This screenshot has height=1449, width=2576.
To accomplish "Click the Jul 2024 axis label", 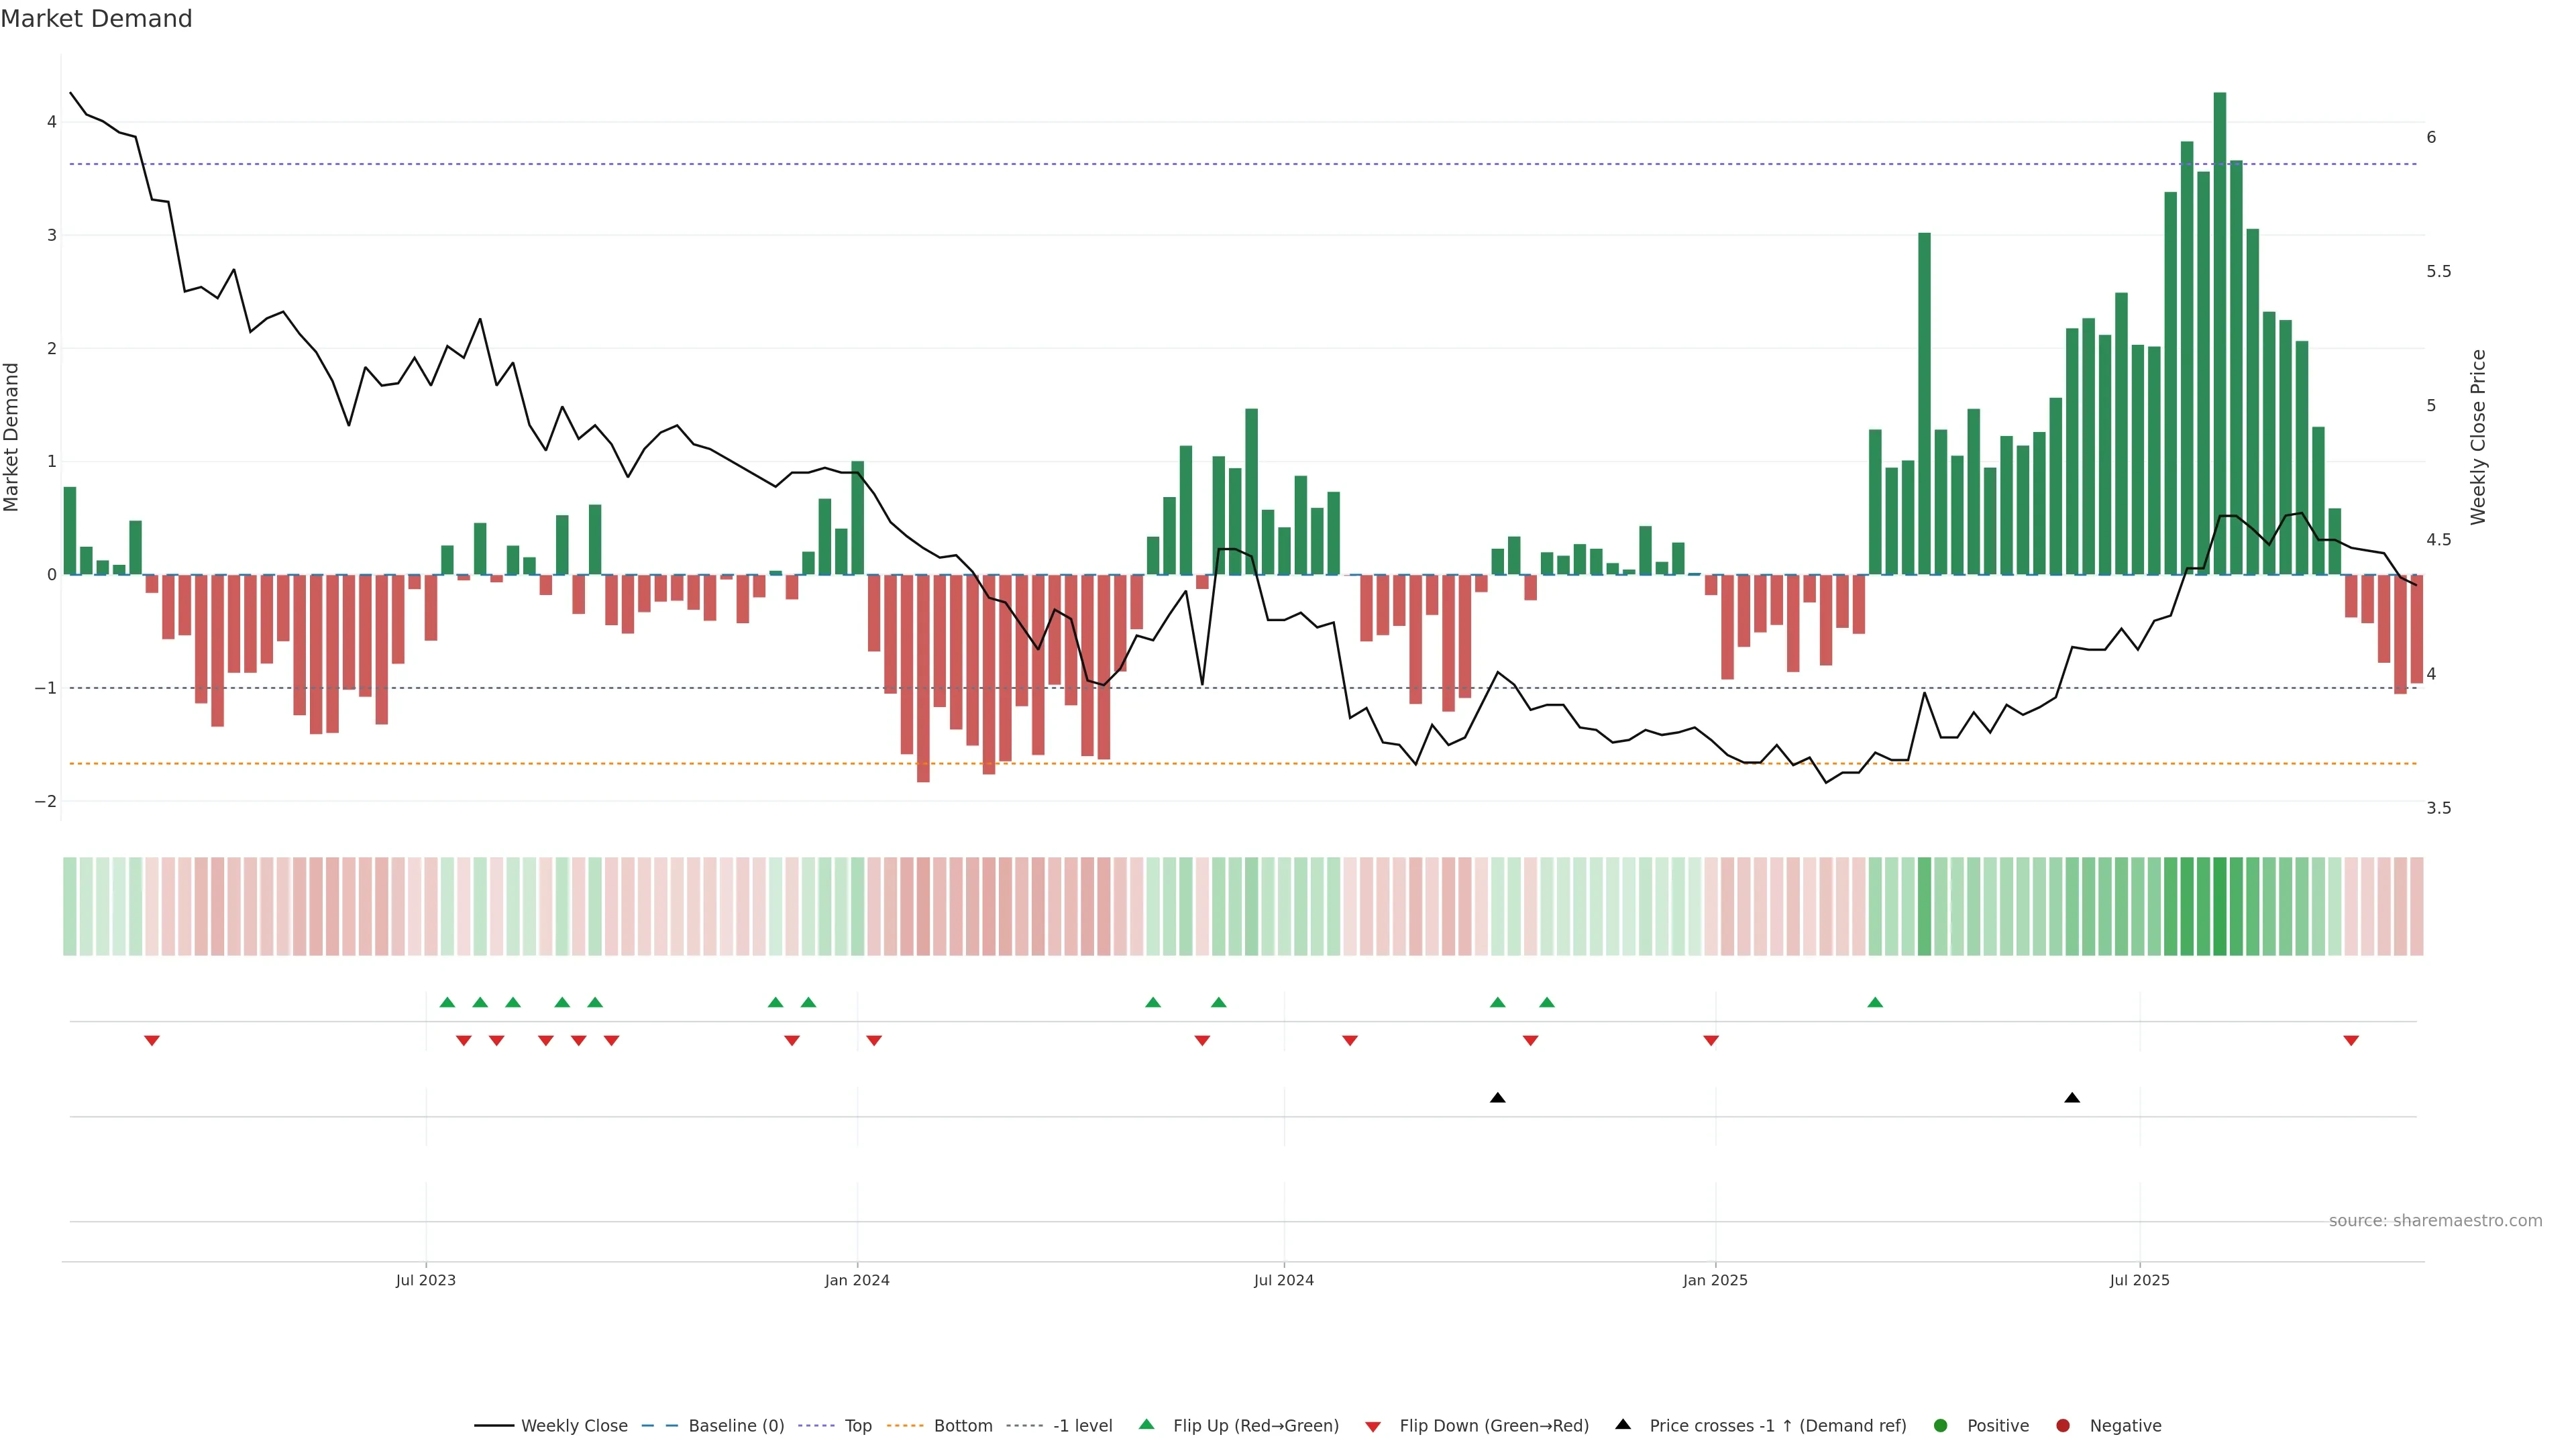I will [x=1284, y=1280].
